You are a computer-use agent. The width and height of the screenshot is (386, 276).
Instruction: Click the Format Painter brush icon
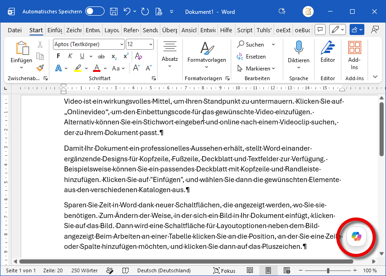40,68
